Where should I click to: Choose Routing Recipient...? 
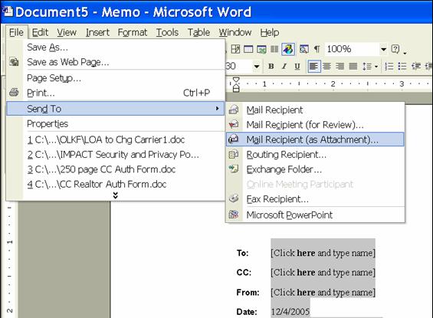[315, 155]
